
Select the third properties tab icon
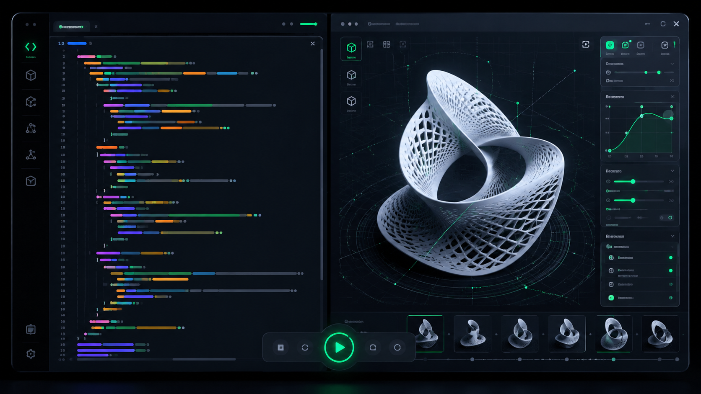pos(641,45)
